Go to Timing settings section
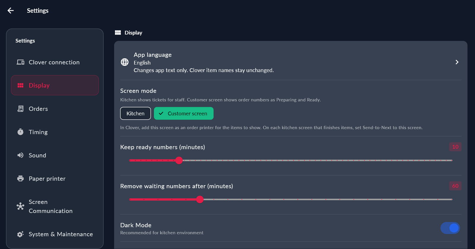This screenshot has height=249, width=475. 55,132
